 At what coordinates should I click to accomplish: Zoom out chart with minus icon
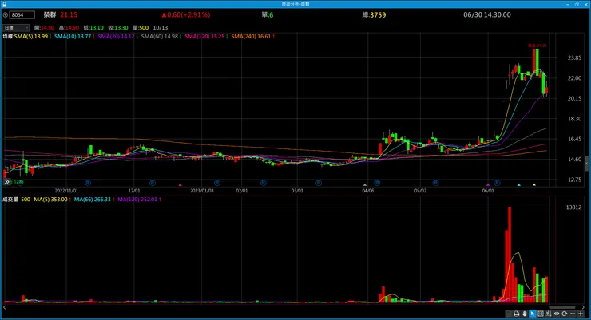tap(573, 314)
